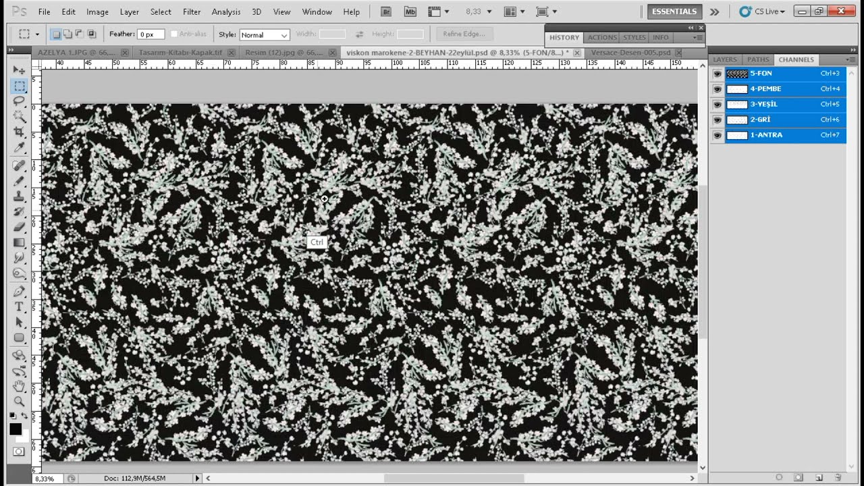Select the 3D Camera Rotate tool

click(19, 371)
